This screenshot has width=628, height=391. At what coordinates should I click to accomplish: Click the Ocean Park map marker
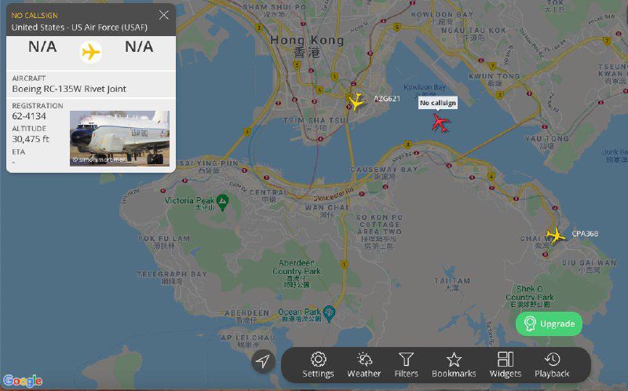coord(329,312)
